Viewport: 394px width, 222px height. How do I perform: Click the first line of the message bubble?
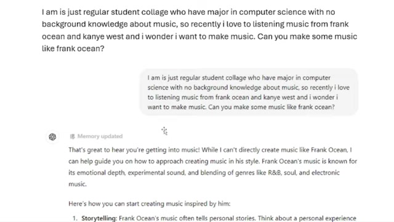point(239,78)
